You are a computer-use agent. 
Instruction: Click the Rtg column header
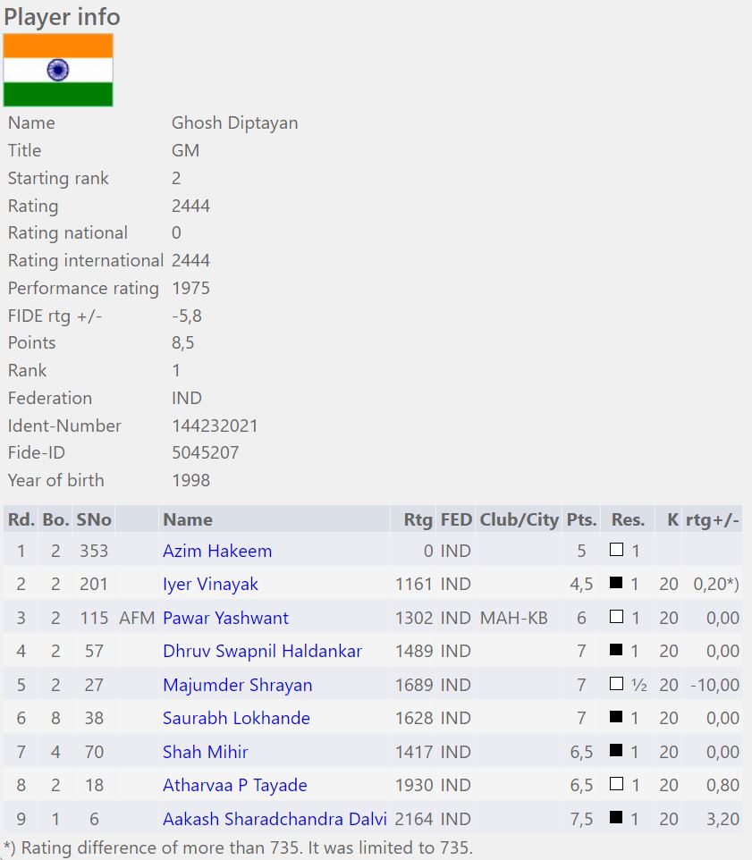(418, 519)
